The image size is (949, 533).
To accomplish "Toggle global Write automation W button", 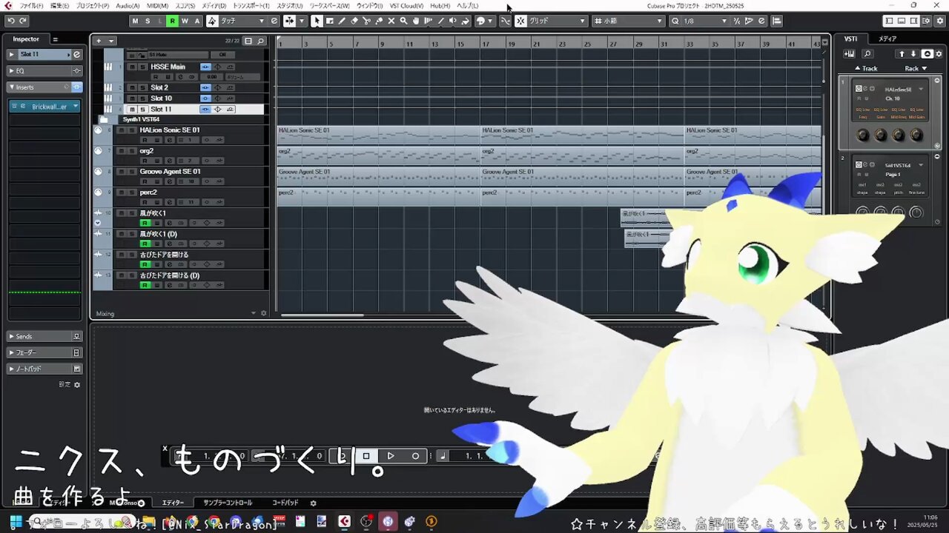I will click(x=185, y=21).
